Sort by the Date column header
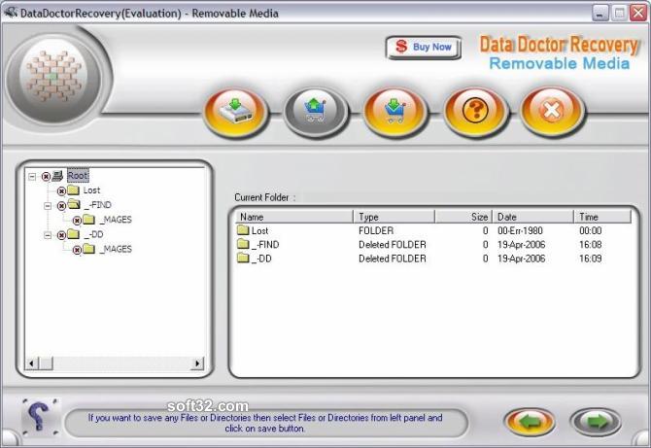Image resolution: width=651 pixels, height=448 pixels. 532,217
